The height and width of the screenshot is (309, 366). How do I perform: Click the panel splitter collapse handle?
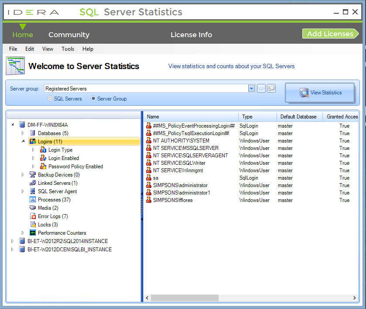point(142,206)
